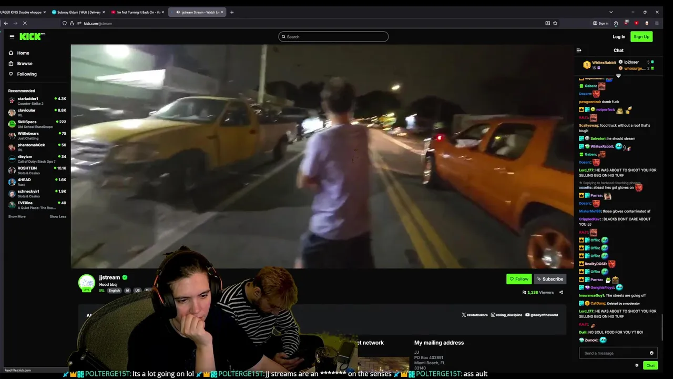Share the stream with share icon

pos(561,292)
